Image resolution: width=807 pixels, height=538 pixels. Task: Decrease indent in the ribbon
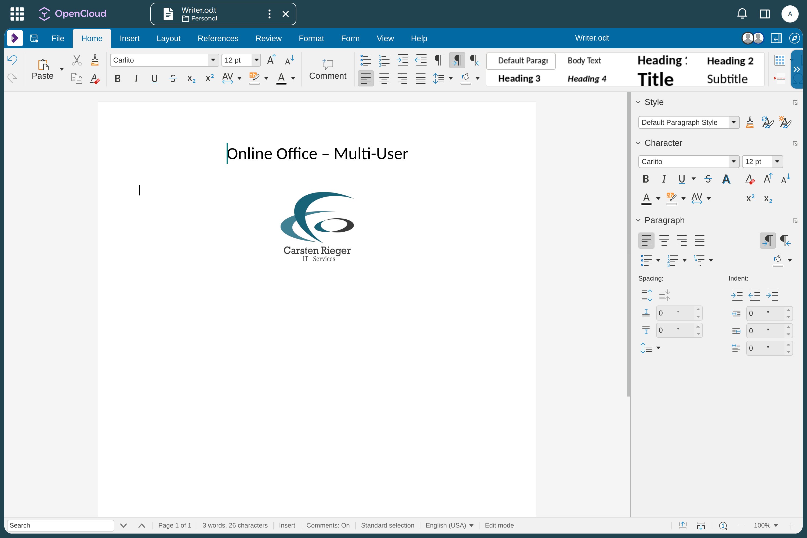click(x=421, y=60)
